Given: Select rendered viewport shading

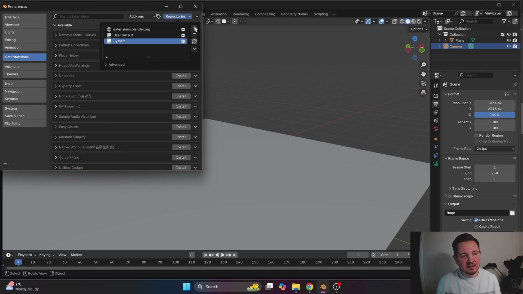Looking at the screenshot, I should (419, 22).
